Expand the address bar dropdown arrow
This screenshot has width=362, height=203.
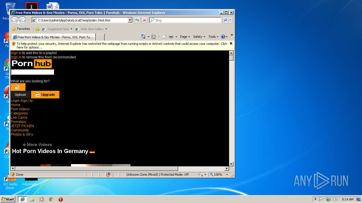130,20
